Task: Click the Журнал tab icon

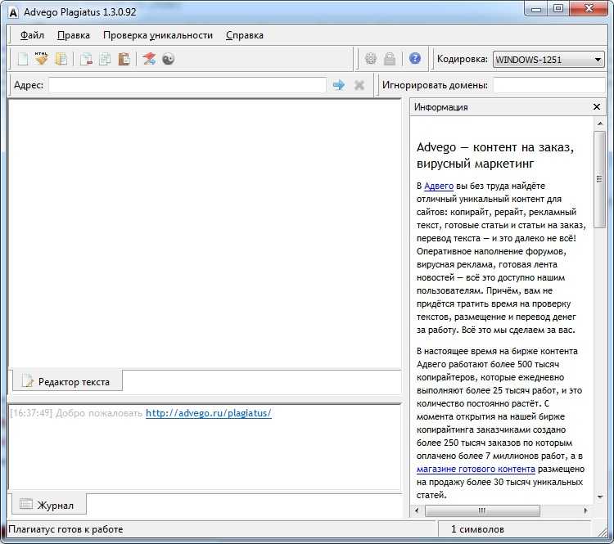Action: (26, 504)
